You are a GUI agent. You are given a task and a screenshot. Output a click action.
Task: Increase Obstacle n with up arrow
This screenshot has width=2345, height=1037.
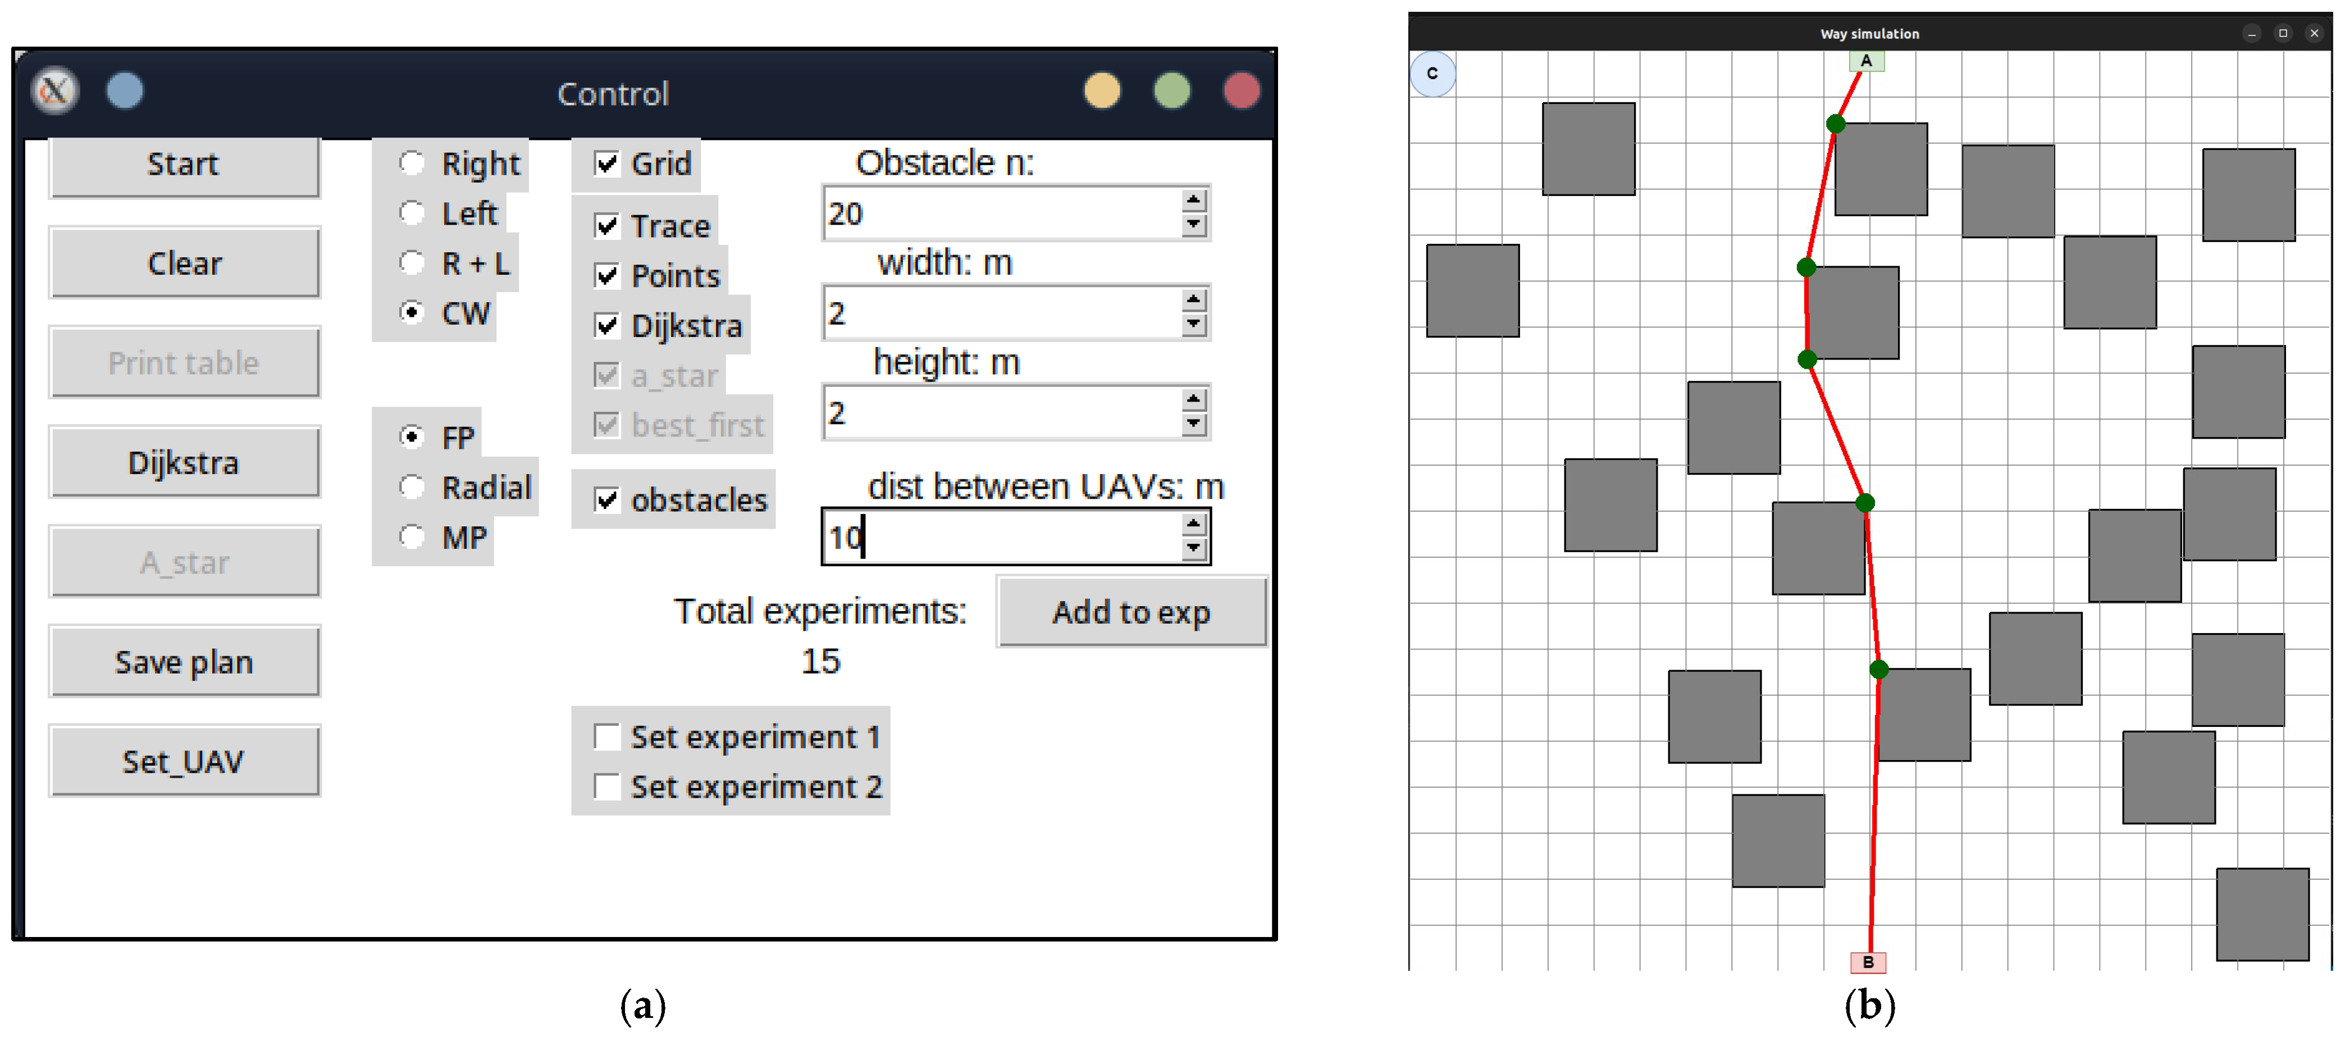[x=1193, y=201]
